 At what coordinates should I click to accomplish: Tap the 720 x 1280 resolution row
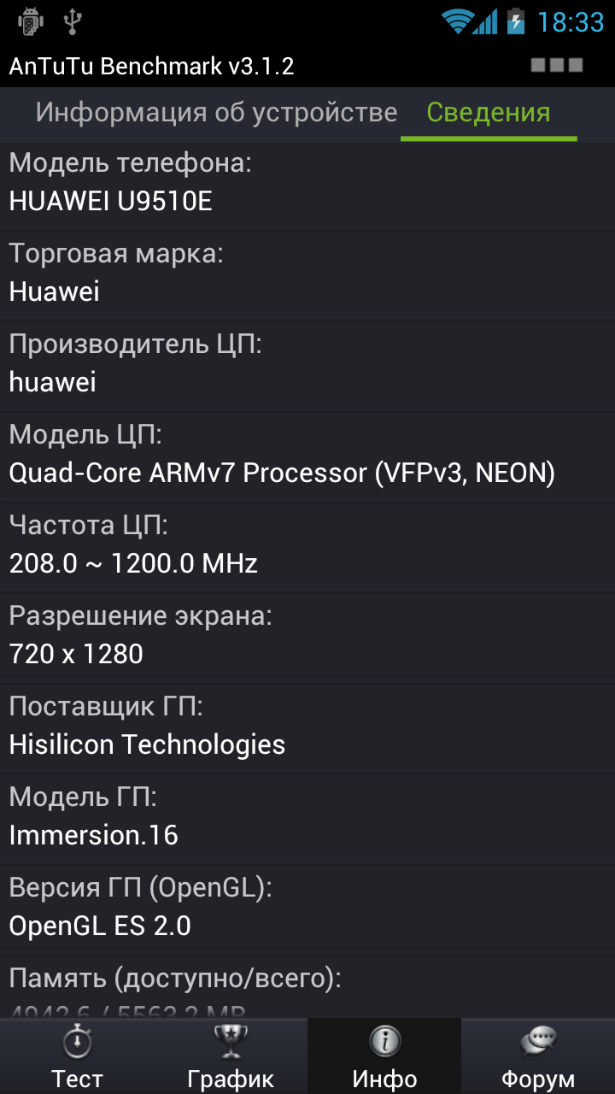pyautogui.click(x=307, y=637)
